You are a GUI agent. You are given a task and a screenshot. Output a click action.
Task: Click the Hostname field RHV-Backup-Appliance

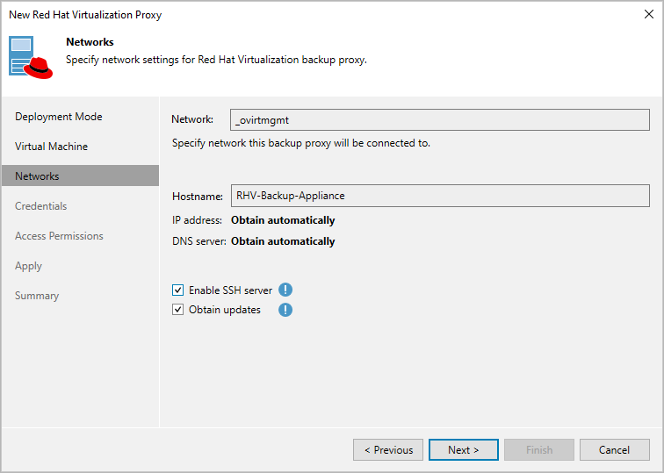pos(440,196)
